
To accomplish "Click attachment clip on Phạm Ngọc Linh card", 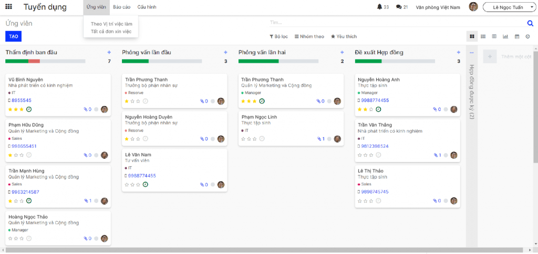I will point(321,139).
